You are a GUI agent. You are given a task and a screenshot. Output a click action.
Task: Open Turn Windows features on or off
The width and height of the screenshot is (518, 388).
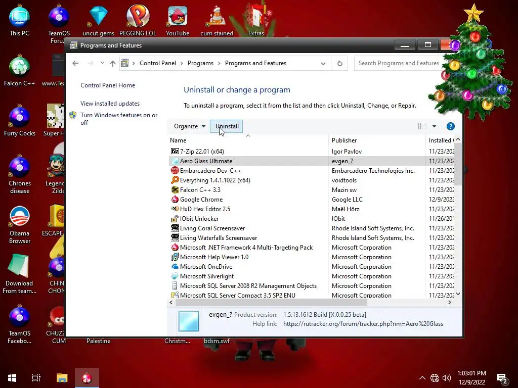click(119, 119)
